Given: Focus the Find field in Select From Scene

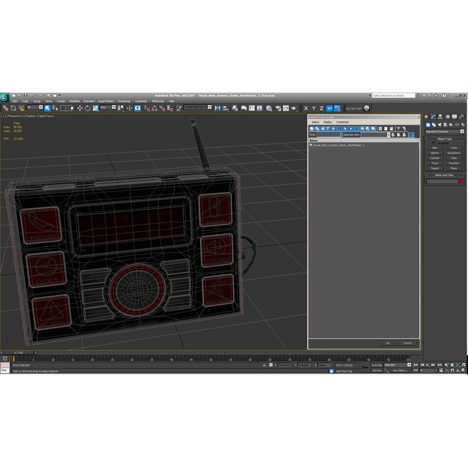Looking at the screenshot, I should [328, 135].
